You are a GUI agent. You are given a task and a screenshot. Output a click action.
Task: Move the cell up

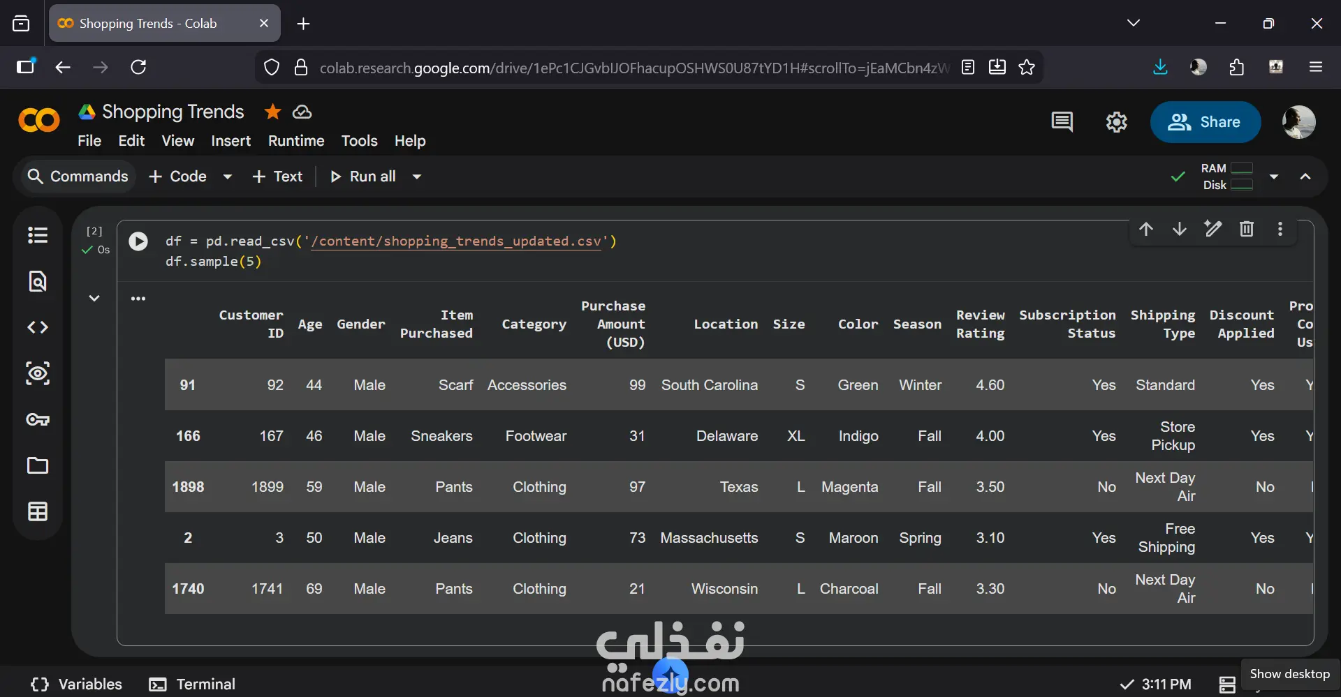click(x=1146, y=229)
